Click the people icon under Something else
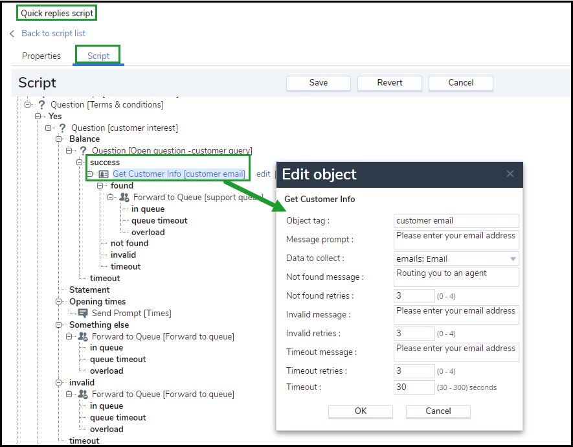Image resolution: width=573 pixels, height=447 pixels. [x=83, y=337]
